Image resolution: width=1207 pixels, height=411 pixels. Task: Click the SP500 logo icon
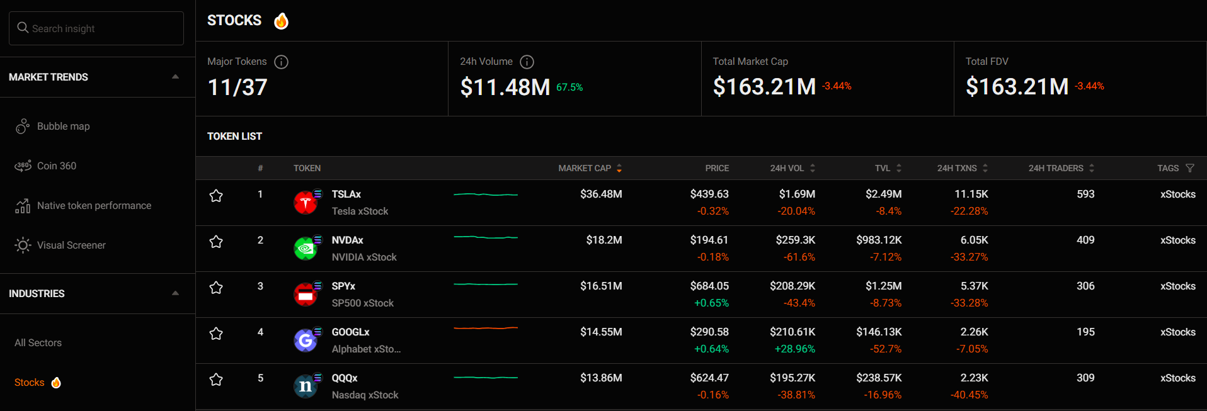point(306,295)
